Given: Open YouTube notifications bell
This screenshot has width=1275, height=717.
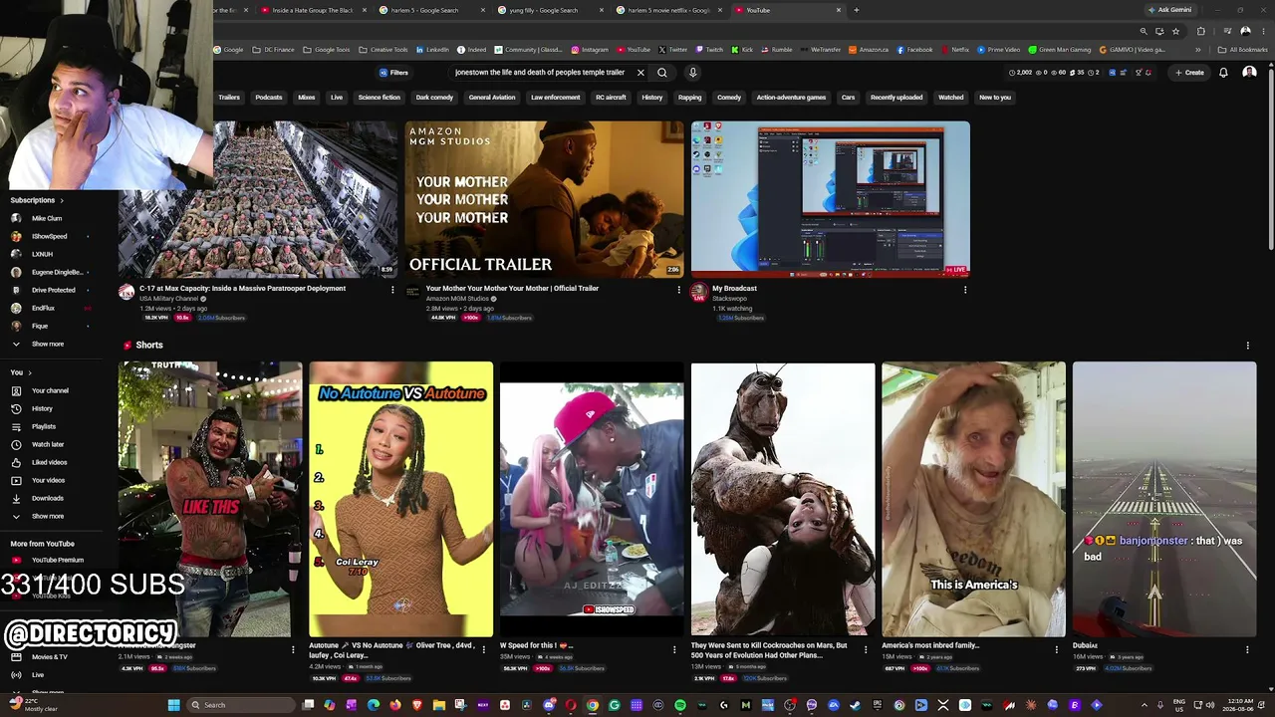Looking at the screenshot, I should pos(1223,73).
